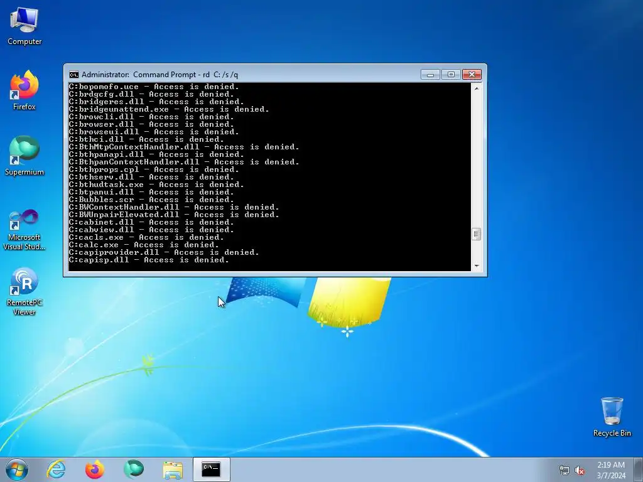Click the console scrollbar down arrow
The width and height of the screenshot is (643, 482).
tap(476, 266)
